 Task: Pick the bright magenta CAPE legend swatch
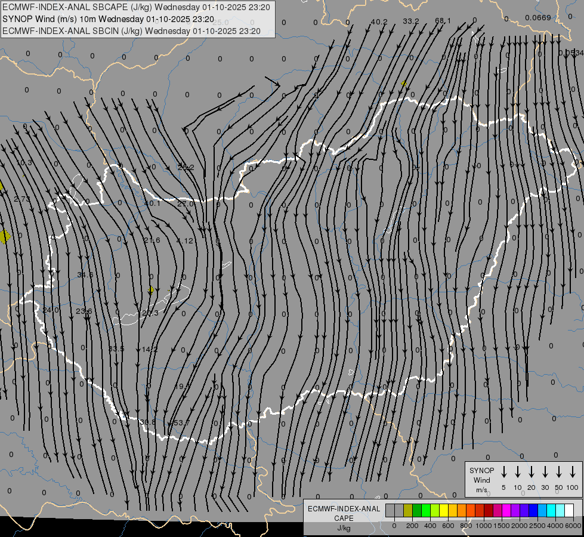click(x=506, y=511)
